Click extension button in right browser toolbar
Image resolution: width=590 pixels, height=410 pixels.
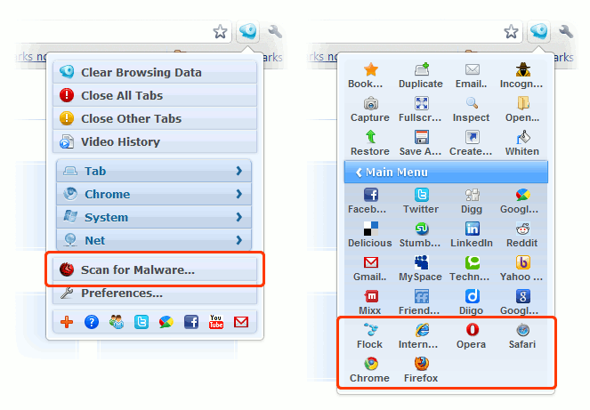[538, 31]
